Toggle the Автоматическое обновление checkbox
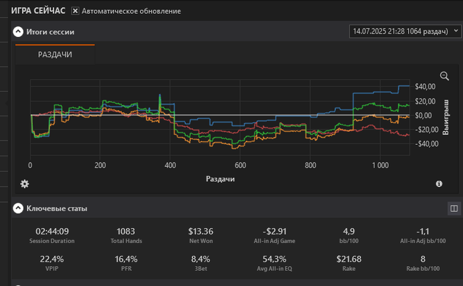Screen dimensions: 463x286 tap(75, 11)
